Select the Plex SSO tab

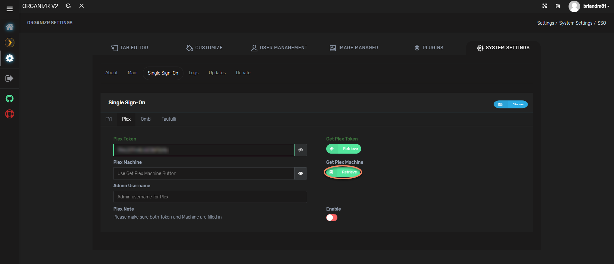coord(126,119)
